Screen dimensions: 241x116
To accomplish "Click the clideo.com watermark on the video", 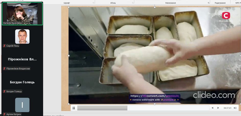I will (214, 95).
